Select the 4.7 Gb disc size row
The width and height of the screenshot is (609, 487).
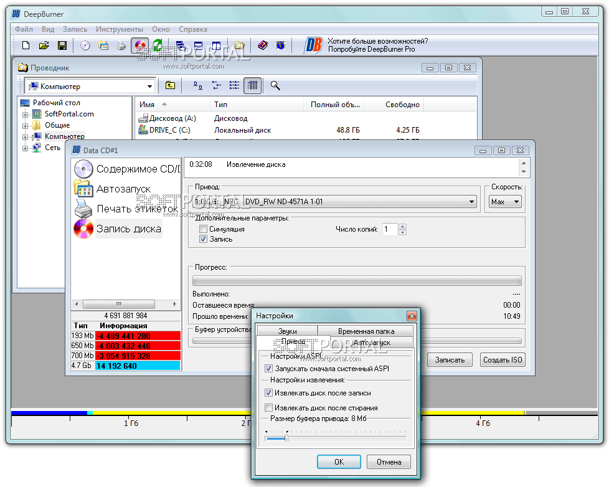(126, 366)
